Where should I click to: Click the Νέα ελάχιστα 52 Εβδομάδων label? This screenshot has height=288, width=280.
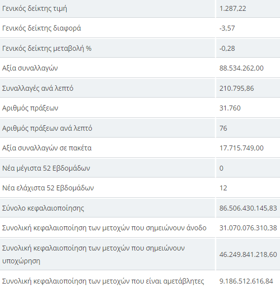48,188
